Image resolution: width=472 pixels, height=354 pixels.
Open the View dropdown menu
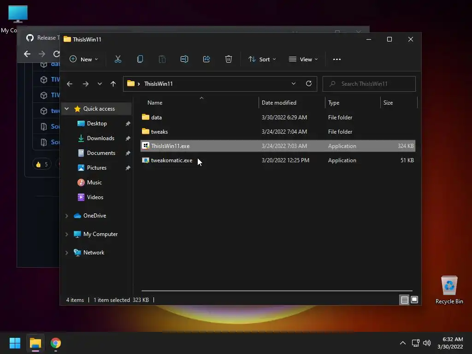[x=303, y=59]
